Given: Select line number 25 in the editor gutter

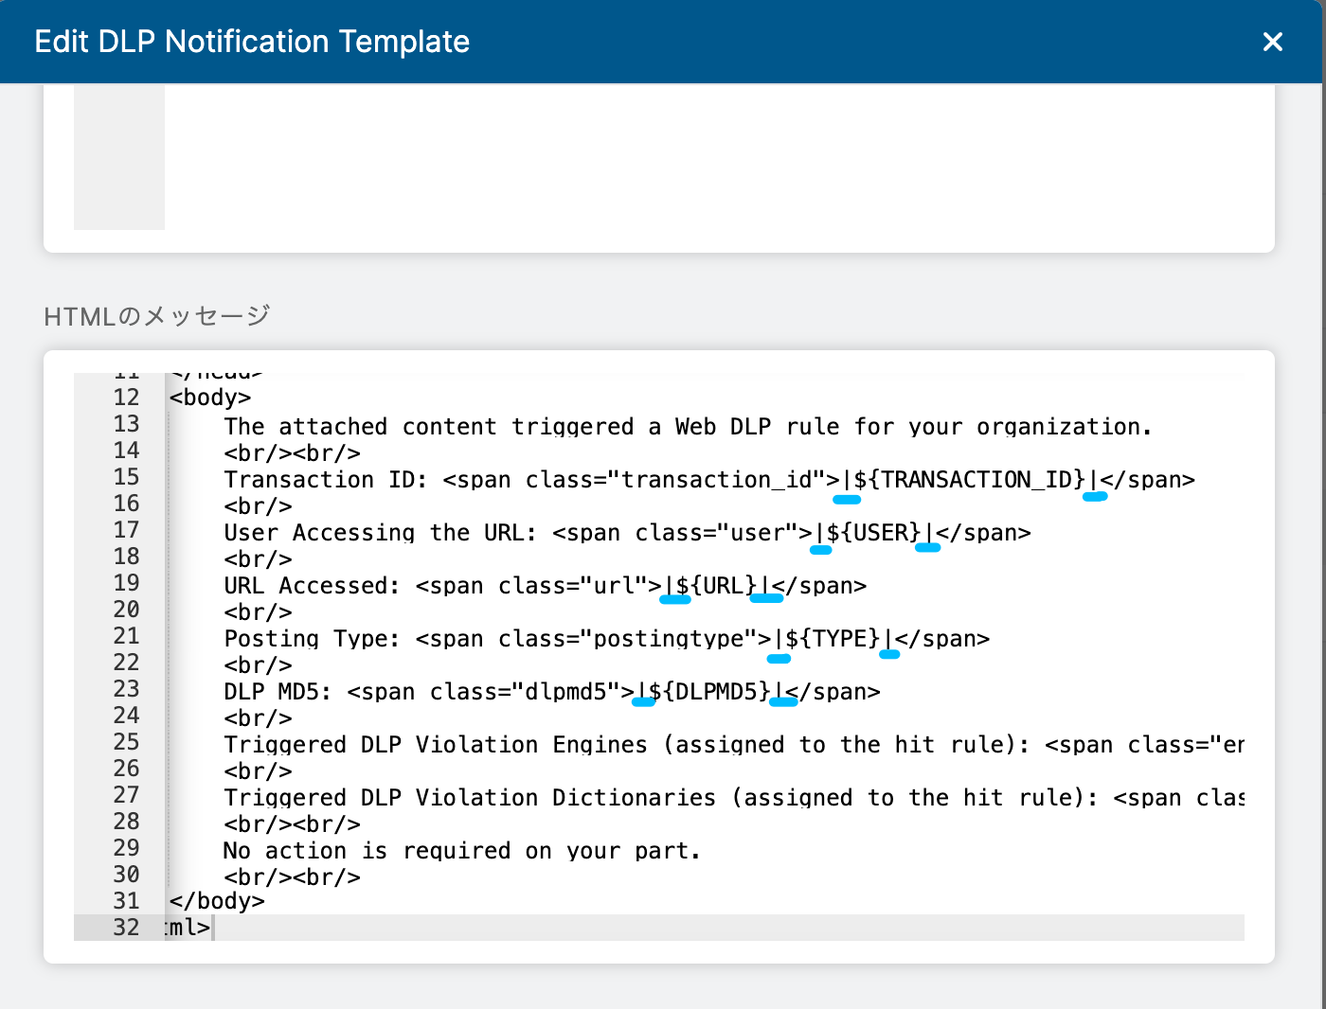Looking at the screenshot, I should (x=126, y=742).
